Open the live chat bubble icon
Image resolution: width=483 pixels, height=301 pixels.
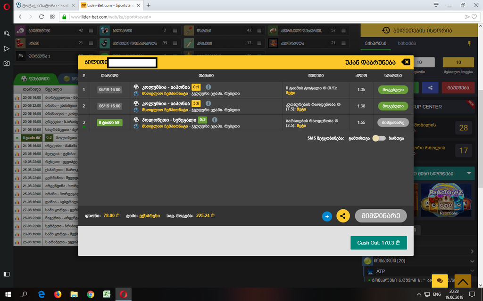pos(440,281)
